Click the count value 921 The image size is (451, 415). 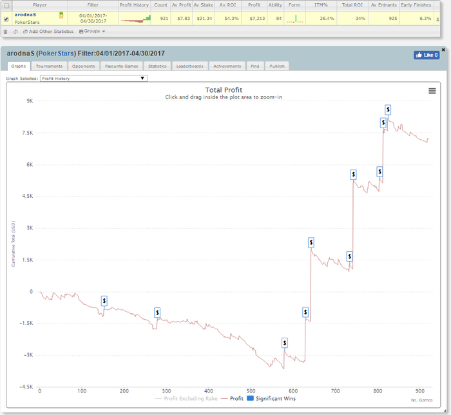tap(164, 19)
